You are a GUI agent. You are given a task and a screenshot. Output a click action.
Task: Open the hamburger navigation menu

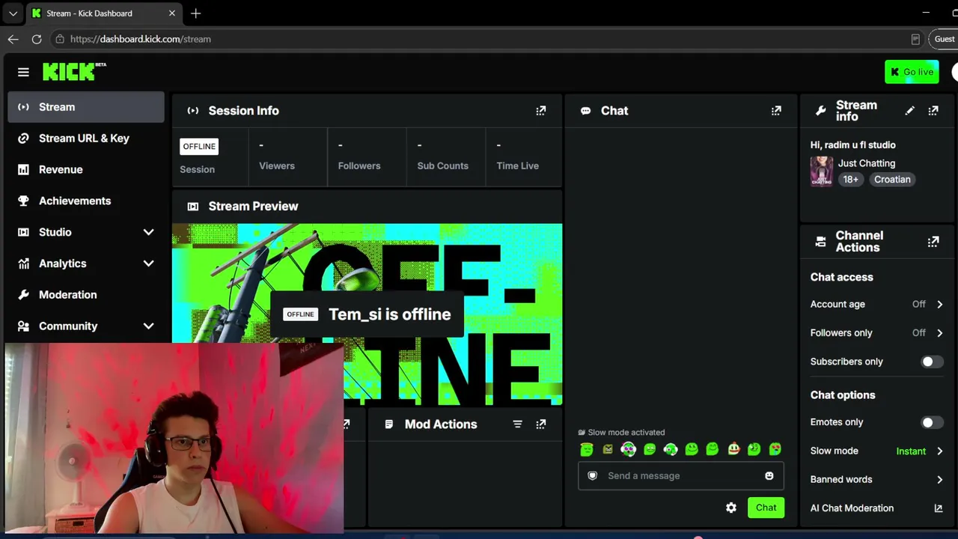click(23, 72)
